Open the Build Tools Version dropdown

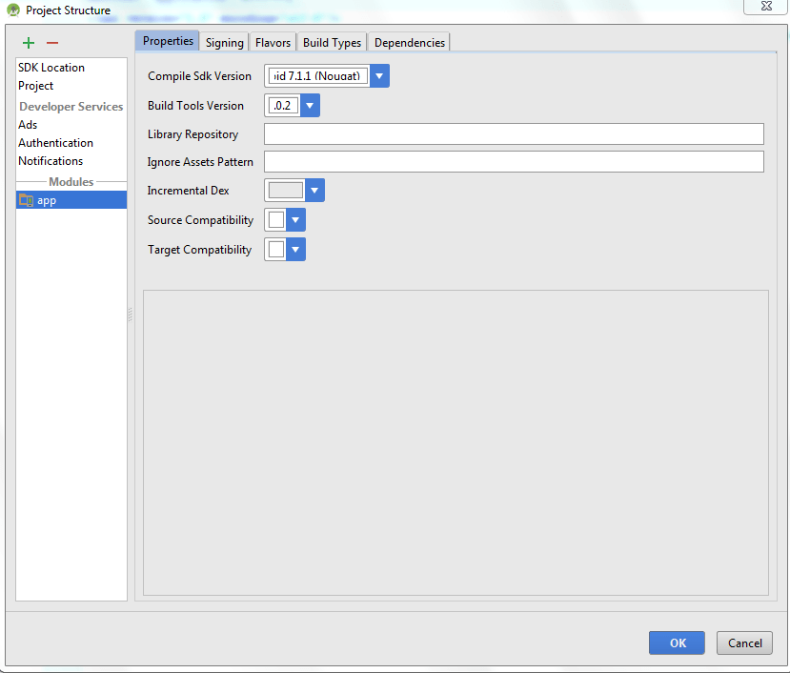click(x=310, y=106)
